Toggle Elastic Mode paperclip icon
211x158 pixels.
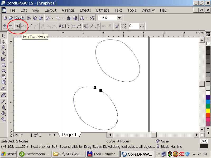[x=117, y=26]
